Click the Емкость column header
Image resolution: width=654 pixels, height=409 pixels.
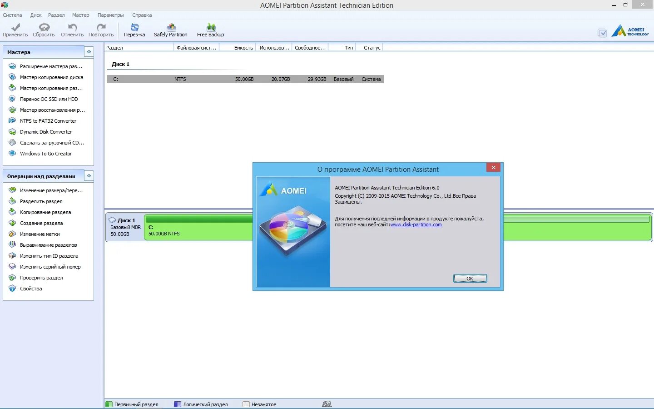[238, 47]
